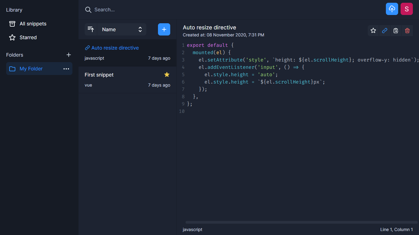Click code line 1 export default
This screenshot has height=235, width=419.
210,45
